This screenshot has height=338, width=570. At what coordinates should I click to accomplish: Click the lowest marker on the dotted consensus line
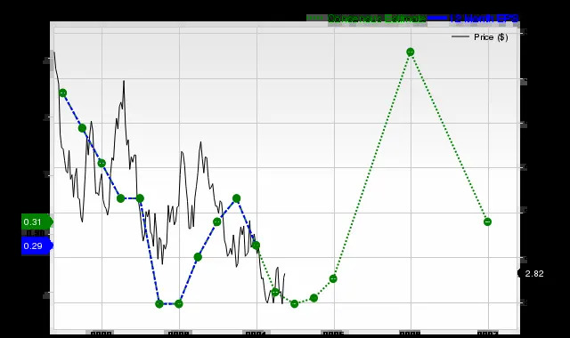click(x=295, y=303)
